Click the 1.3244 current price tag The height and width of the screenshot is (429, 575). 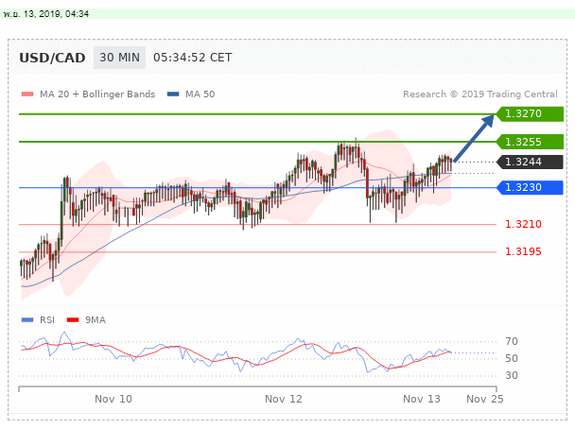[x=530, y=162]
